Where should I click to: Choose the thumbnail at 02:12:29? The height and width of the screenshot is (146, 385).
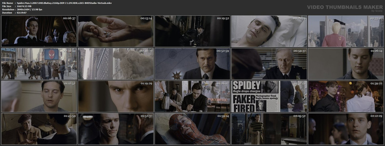tap(346, 129)
